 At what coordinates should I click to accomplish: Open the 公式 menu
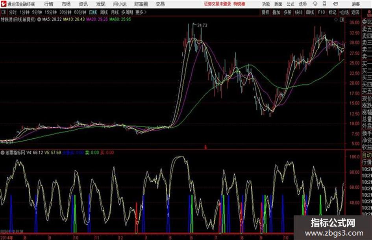click(x=291, y=4)
